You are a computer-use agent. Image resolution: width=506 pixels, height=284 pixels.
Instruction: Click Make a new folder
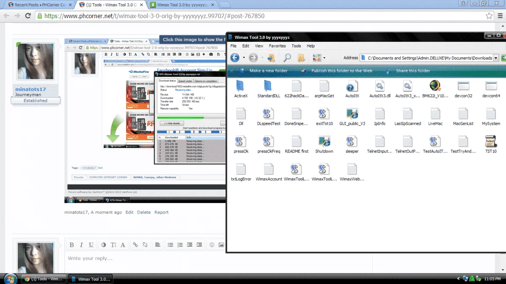(x=268, y=71)
